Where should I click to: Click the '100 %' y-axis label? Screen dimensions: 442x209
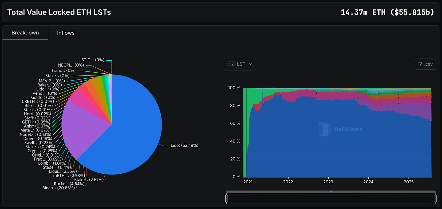[x=234, y=88]
